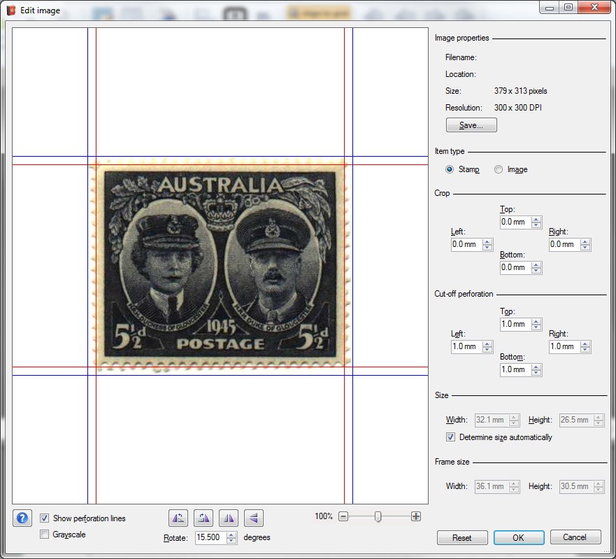Click the Frame size Width field
The height and width of the screenshot is (559, 616).
click(x=492, y=487)
